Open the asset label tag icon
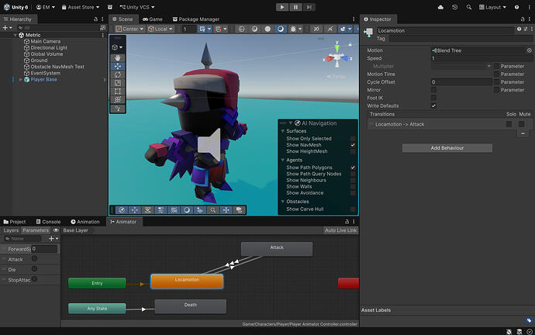This screenshot has height=335, width=535. [x=529, y=320]
